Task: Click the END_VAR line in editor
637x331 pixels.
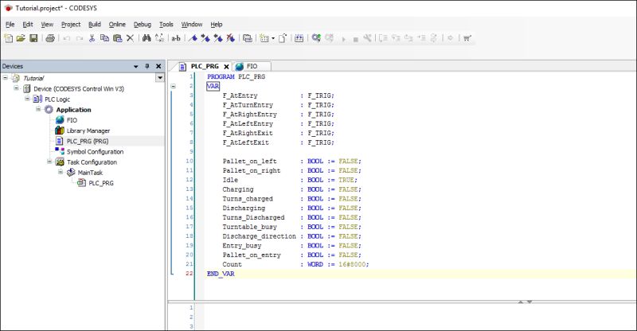Action: tap(221, 274)
